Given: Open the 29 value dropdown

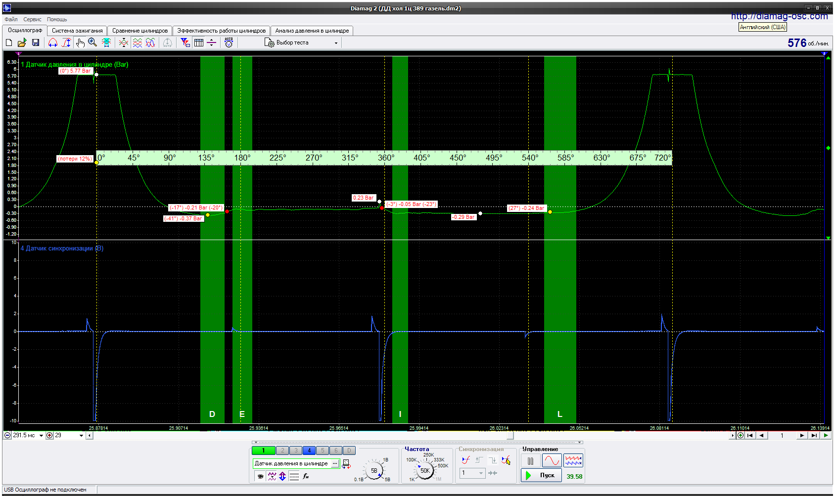Looking at the screenshot, I should (81, 436).
